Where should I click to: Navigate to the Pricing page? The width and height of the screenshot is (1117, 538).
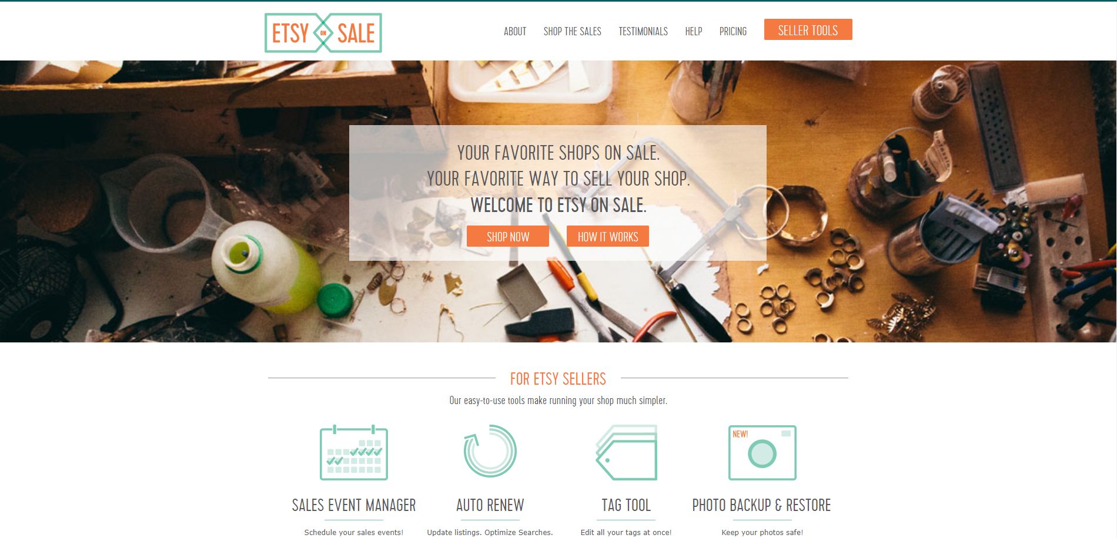(733, 31)
